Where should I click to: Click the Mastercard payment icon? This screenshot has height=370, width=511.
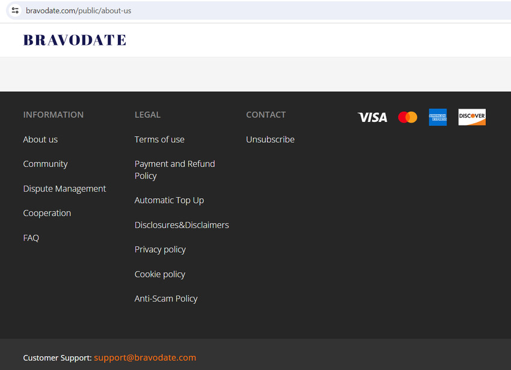coord(408,117)
